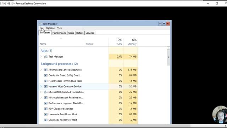Click the webcam presenter thumbnail
The width and height of the screenshot is (227, 128).
[x=220, y=114]
